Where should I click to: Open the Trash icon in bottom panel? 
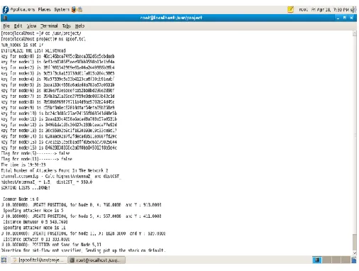click(354, 260)
